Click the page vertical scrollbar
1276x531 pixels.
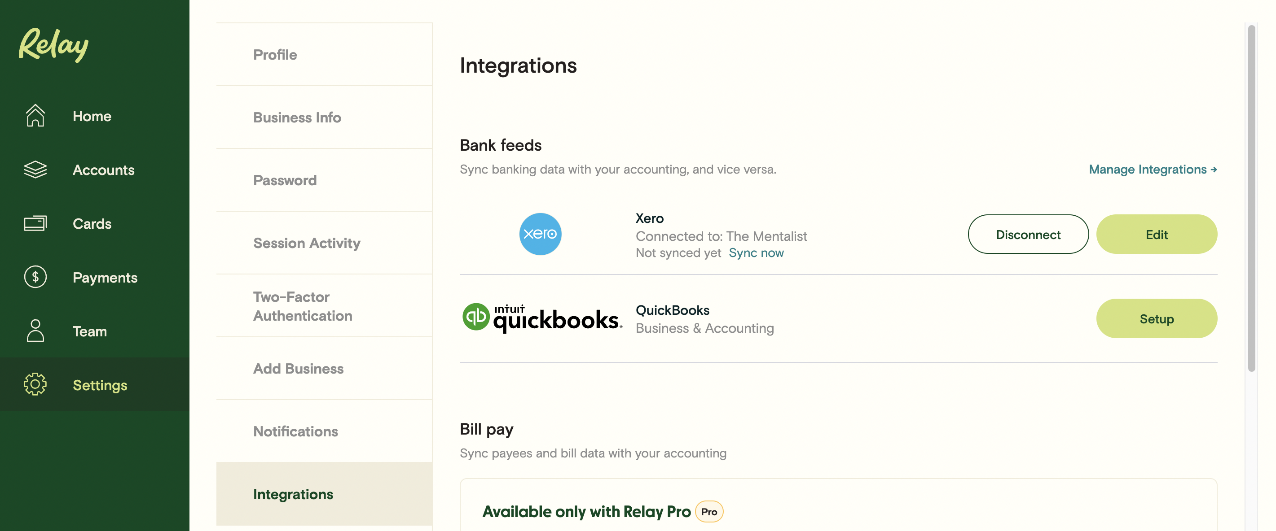1251,198
